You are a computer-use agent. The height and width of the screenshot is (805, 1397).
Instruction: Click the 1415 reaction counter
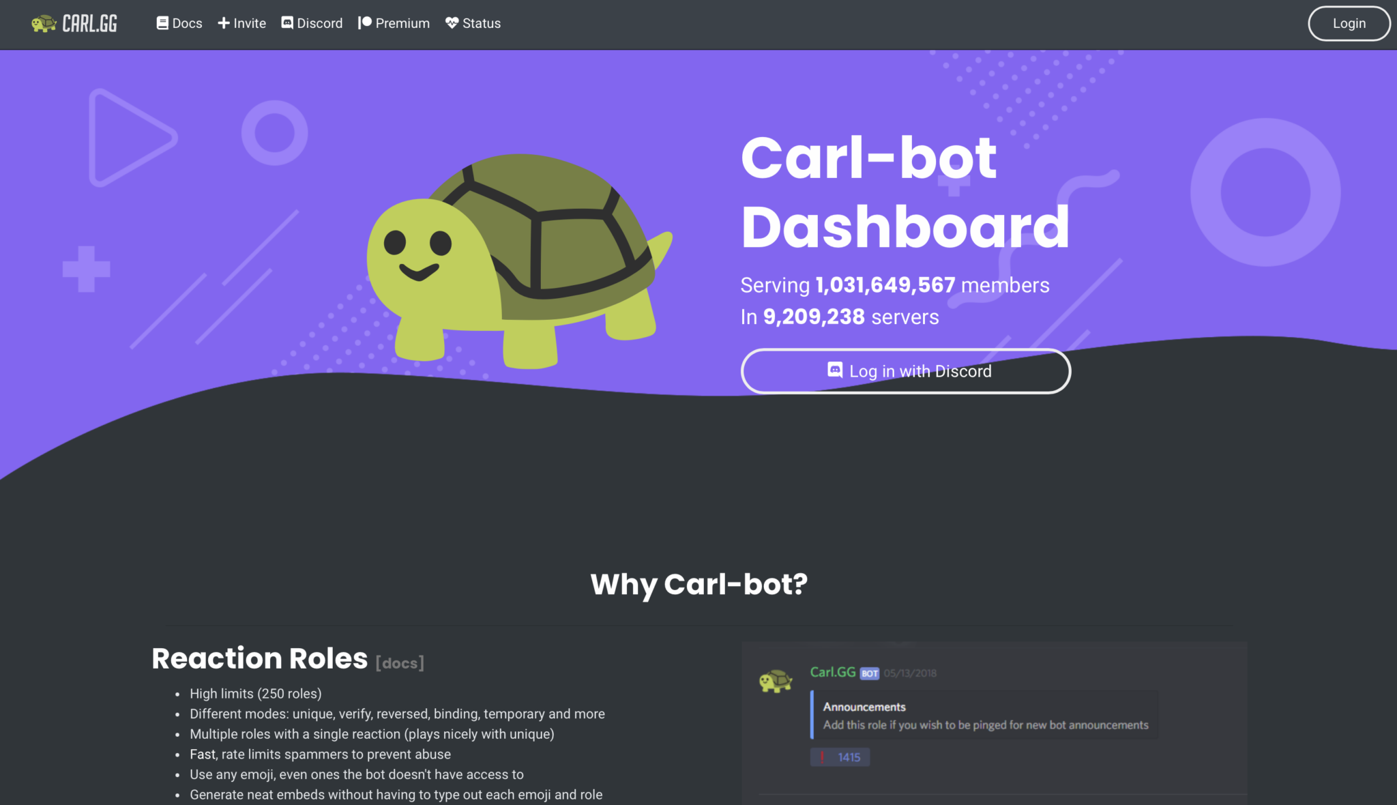point(849,757)
